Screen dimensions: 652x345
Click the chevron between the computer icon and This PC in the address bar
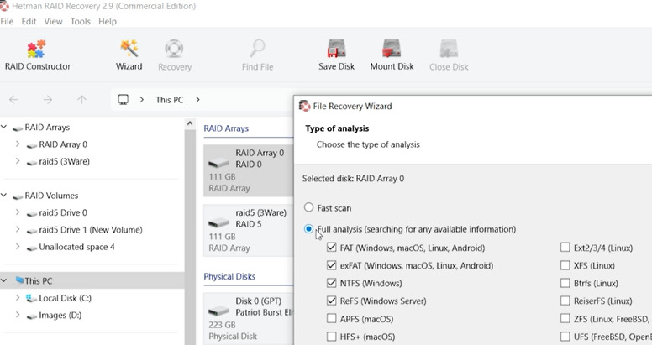coord(142,100)
